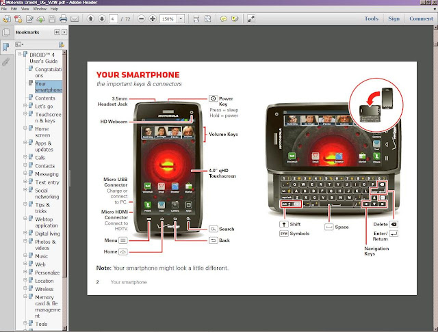This screenshot has width=438, height=332.
Task: Click the upload to cloud icon
Action: 41,19
